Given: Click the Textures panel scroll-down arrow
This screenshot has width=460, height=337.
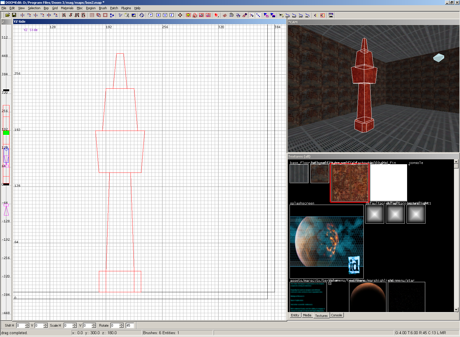Looking at the screenshot, I should 456,310.
